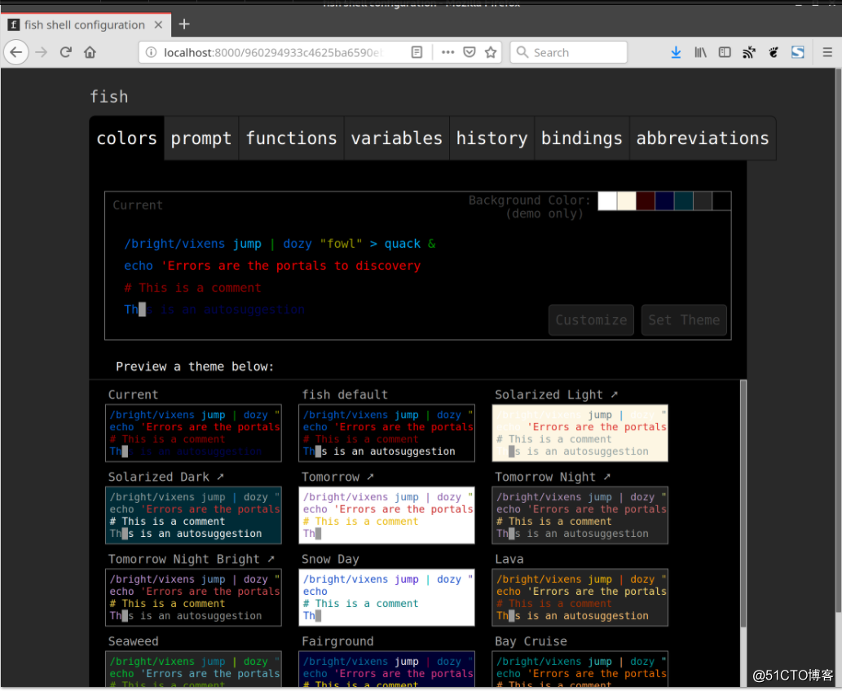This screenshot has width=842, height=691.
Task: Reload the fish configuration page
Action: click(x=65, y=52)
